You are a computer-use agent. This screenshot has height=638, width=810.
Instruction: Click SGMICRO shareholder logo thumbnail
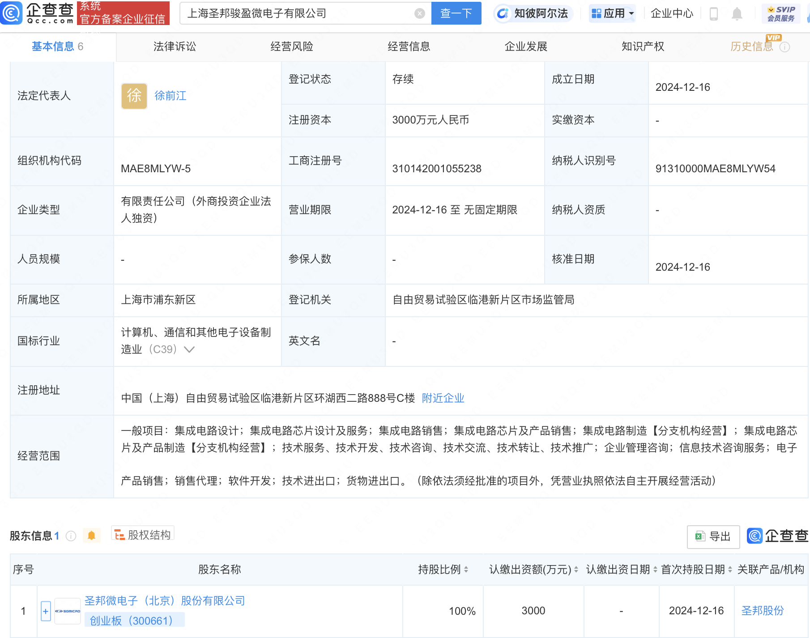coord(68,611)
